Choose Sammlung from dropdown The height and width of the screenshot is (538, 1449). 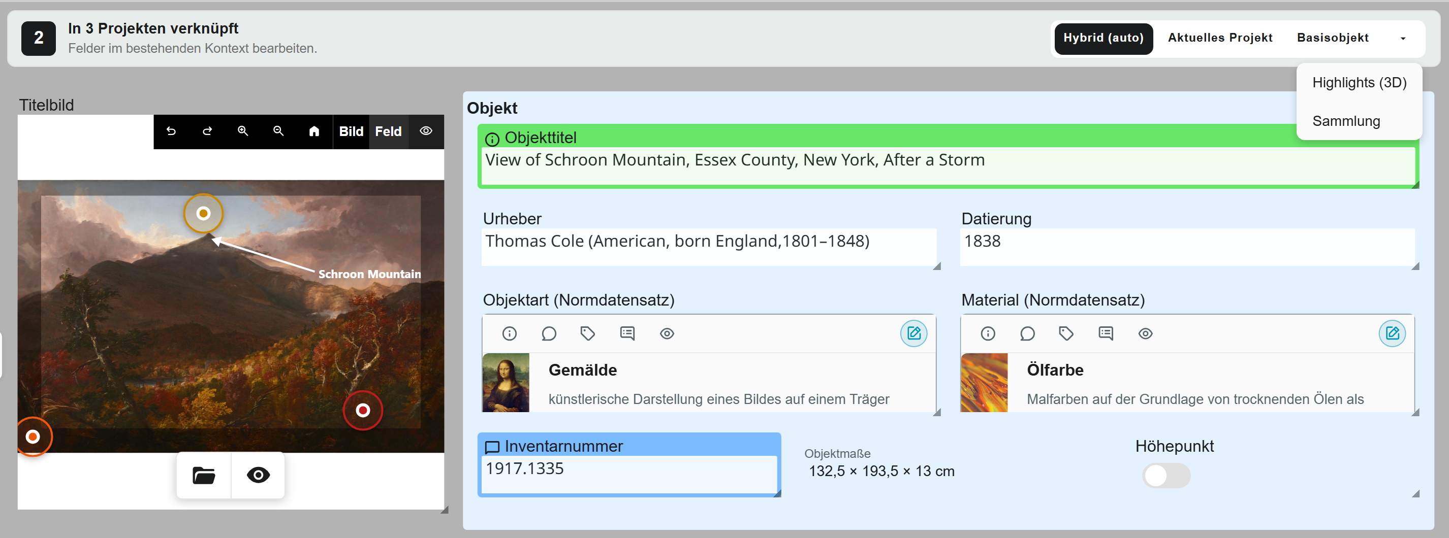(x=1359, y=121)
